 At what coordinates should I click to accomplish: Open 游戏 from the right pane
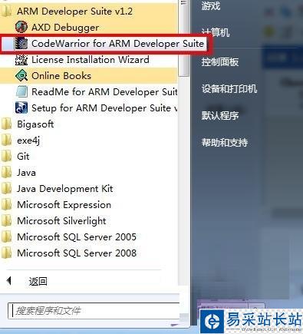[211, 6]
